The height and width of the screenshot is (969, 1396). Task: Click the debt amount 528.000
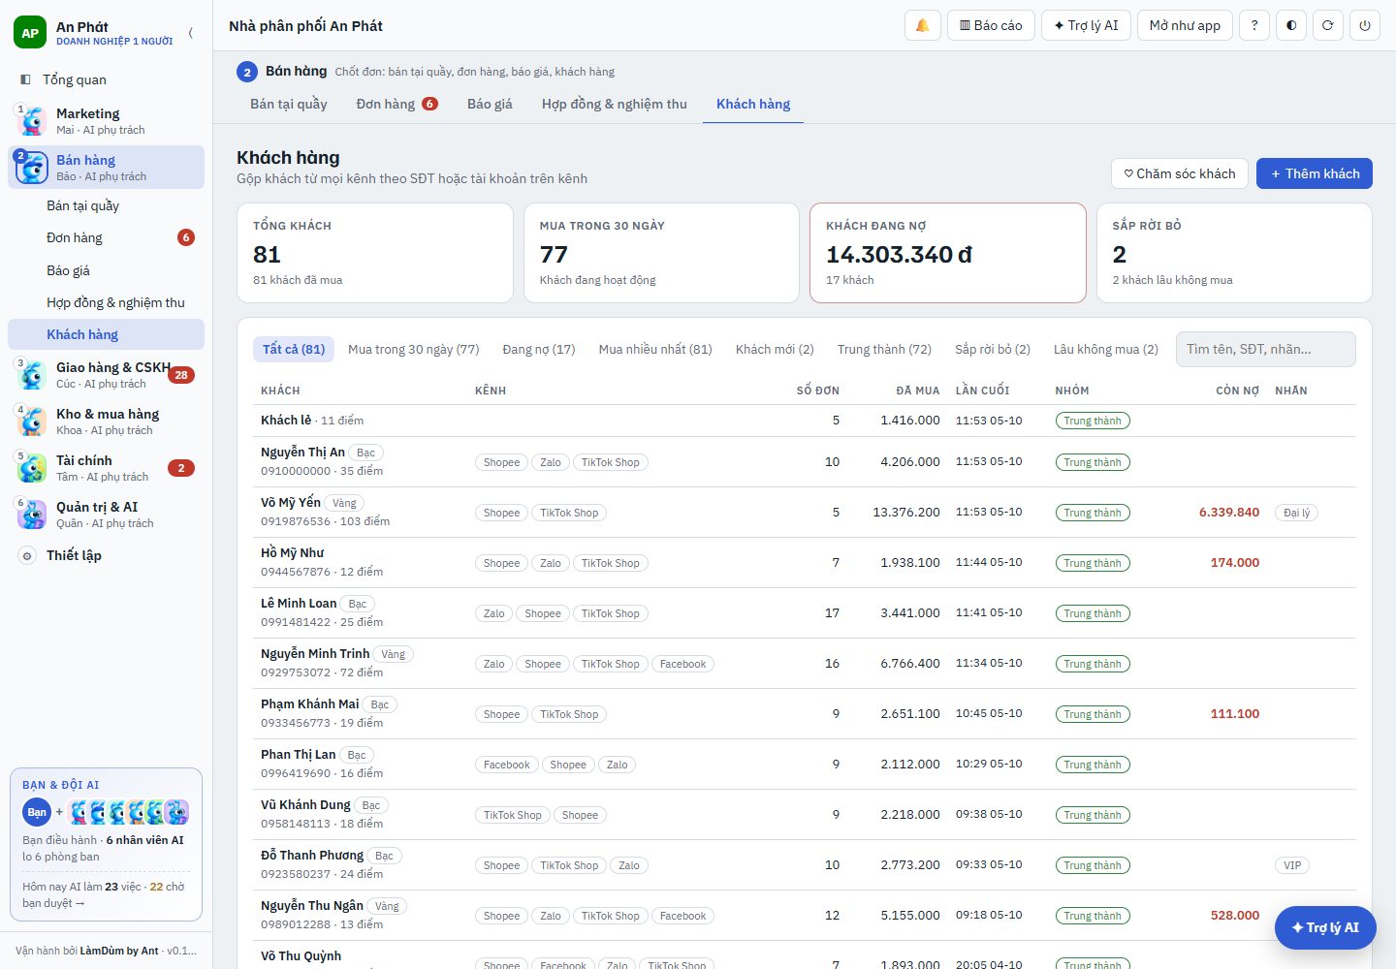(x=1235, y=915)
